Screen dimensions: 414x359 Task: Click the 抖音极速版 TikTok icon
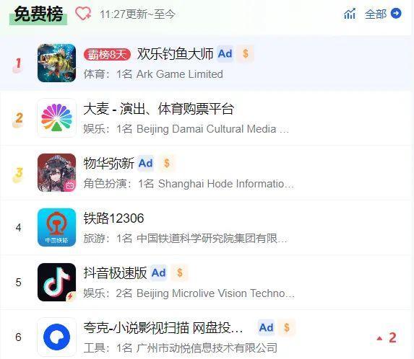56,282
